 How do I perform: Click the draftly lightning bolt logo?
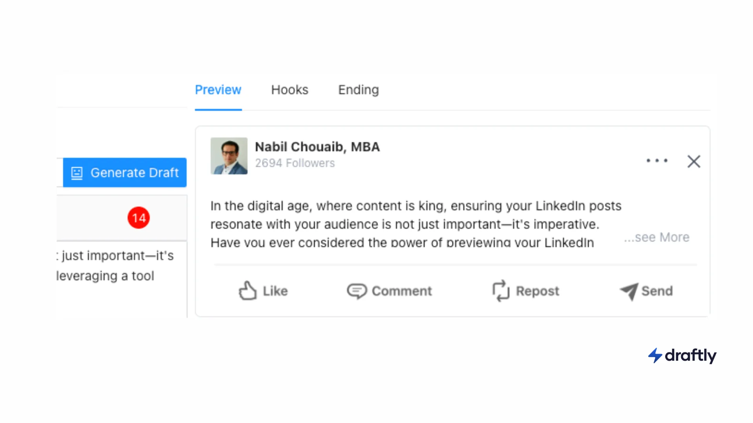pyautogui.click(x=655, y=356)
